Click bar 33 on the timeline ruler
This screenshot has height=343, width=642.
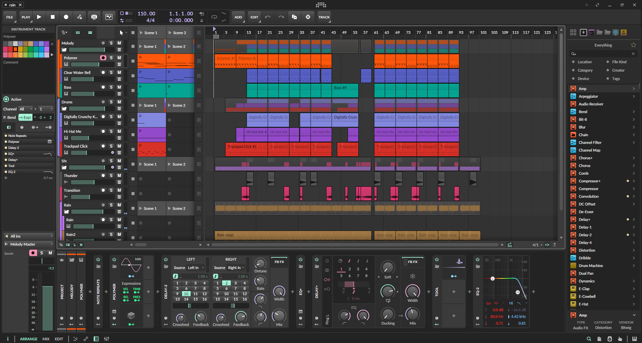pos(302,32)
